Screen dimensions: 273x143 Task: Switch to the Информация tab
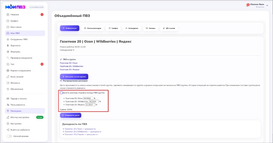[70, 28]
